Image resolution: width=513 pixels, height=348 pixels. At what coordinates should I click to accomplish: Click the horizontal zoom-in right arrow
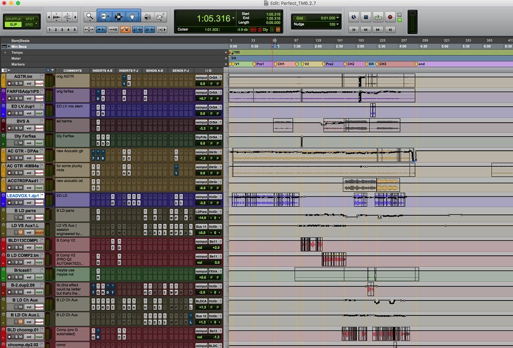click(75, 17)
